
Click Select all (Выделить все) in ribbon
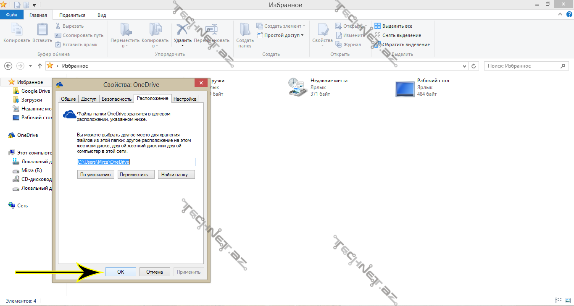(x=397, y=26)
